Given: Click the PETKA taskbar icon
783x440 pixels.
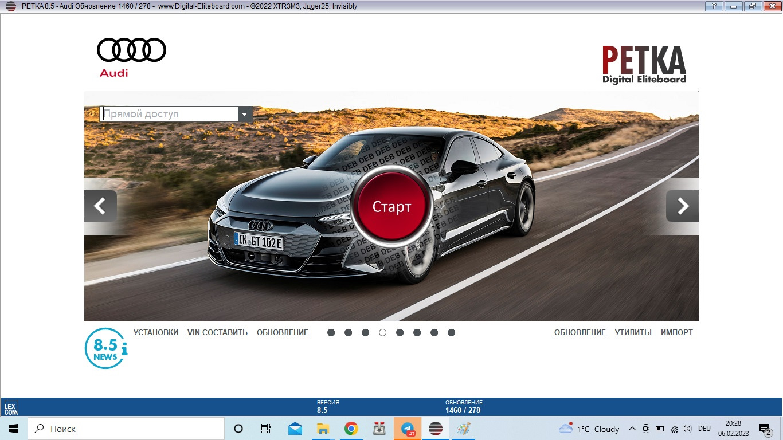Looking at the screenshot, I should [x=436, y=429].
